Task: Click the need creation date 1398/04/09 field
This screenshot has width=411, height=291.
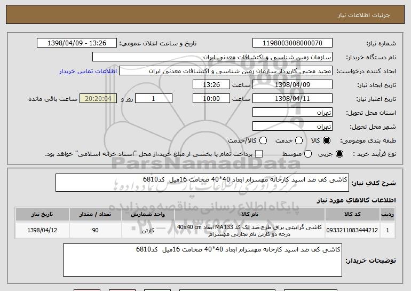Action: [293, 85]
